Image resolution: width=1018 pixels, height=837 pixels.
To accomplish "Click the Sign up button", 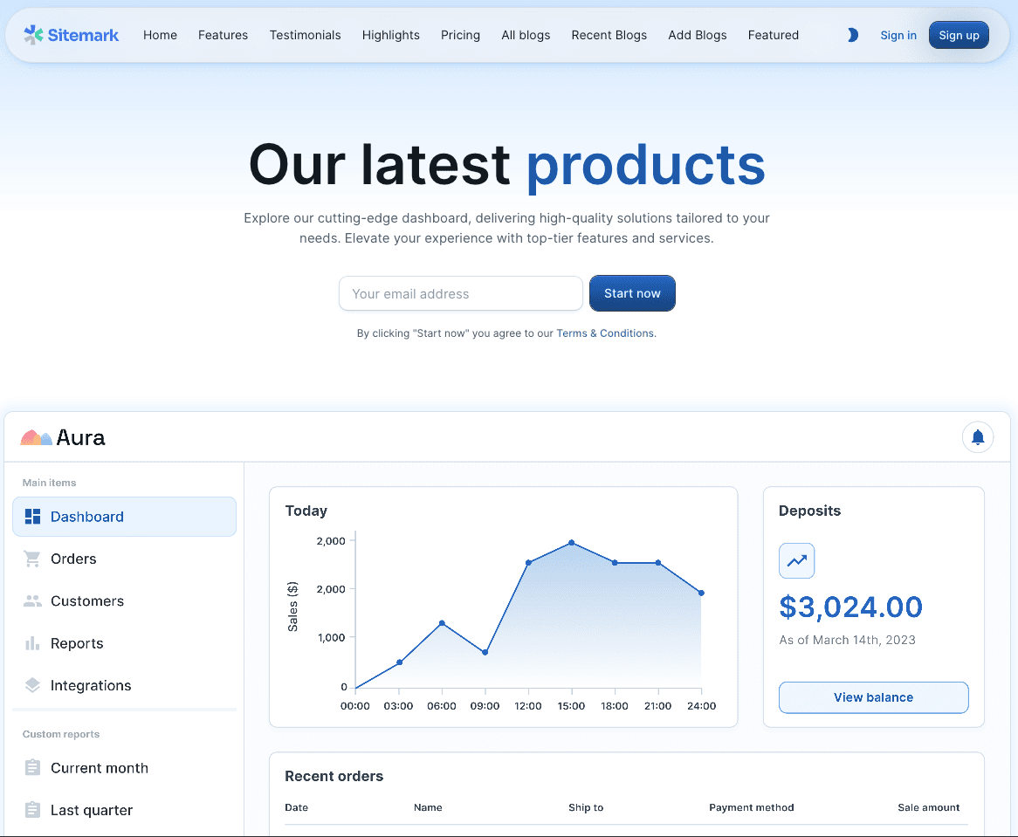I will pyautogui.click(x=959, y=35).
